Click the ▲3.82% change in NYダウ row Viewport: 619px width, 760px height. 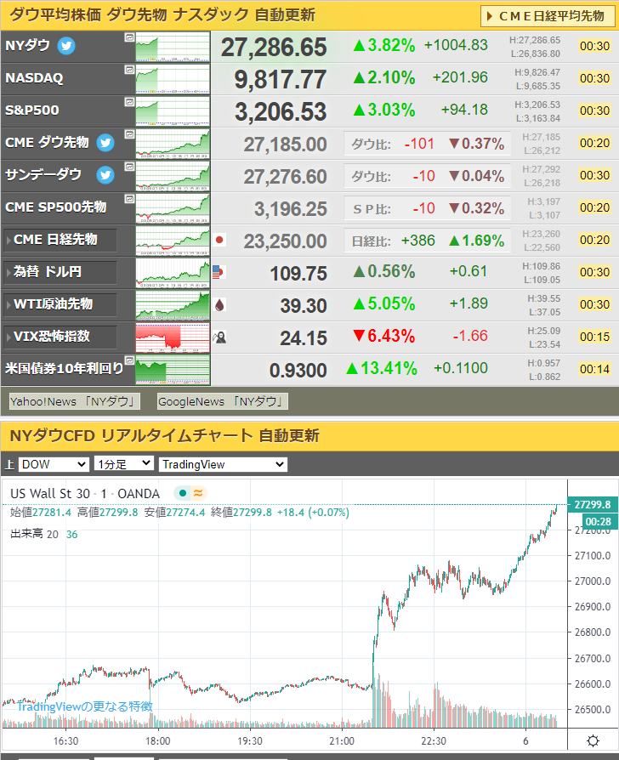tap(384, 46)
